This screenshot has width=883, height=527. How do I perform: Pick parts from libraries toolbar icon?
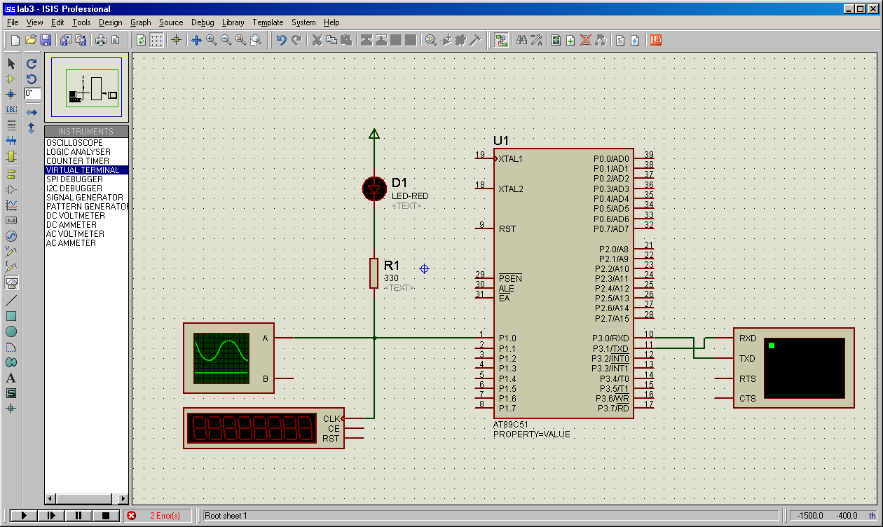click(x=431, y=41)
